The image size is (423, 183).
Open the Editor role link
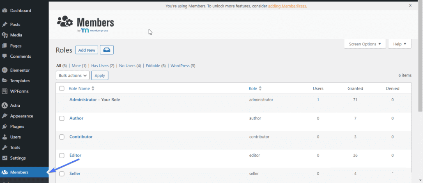(75, 155)
